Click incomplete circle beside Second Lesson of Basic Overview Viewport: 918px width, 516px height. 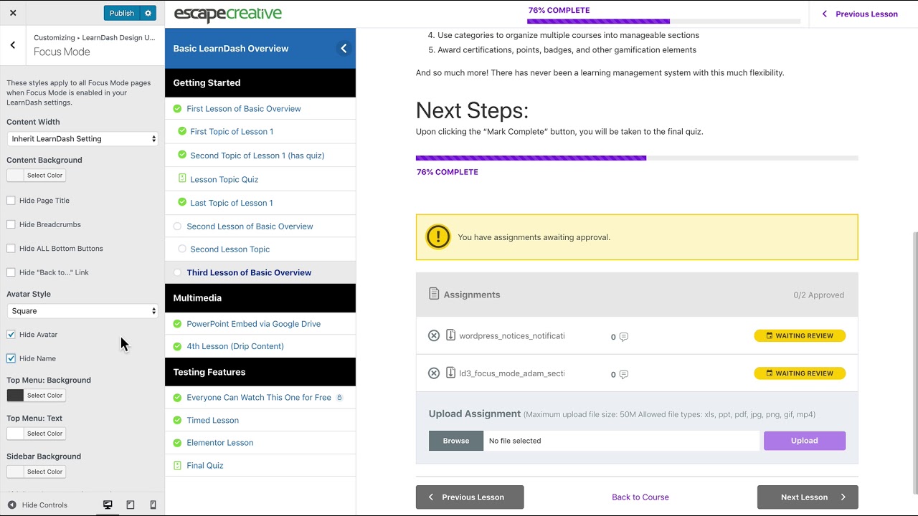coord(177,226)
